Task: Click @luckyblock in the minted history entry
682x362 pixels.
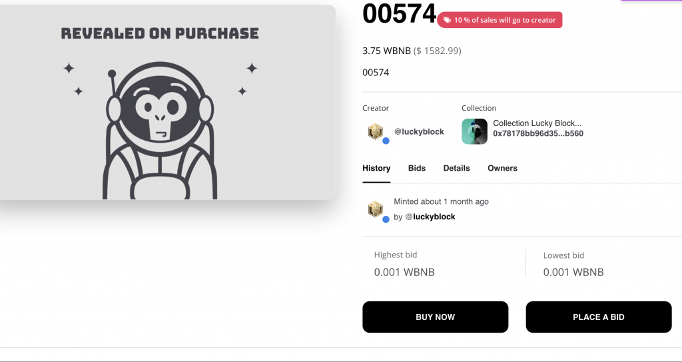Action: point(430,217)
